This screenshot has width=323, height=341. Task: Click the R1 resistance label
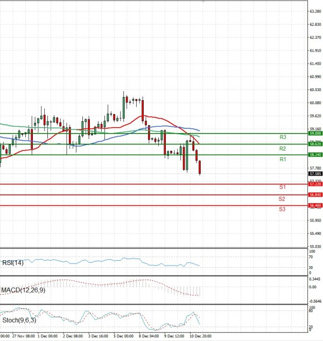[282, 159]
